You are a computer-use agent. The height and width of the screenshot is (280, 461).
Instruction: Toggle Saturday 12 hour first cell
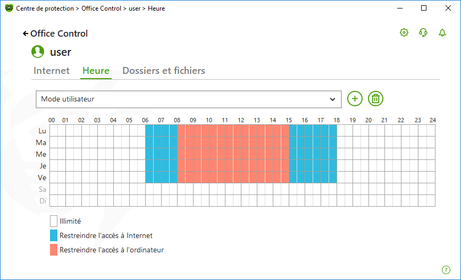245,189
